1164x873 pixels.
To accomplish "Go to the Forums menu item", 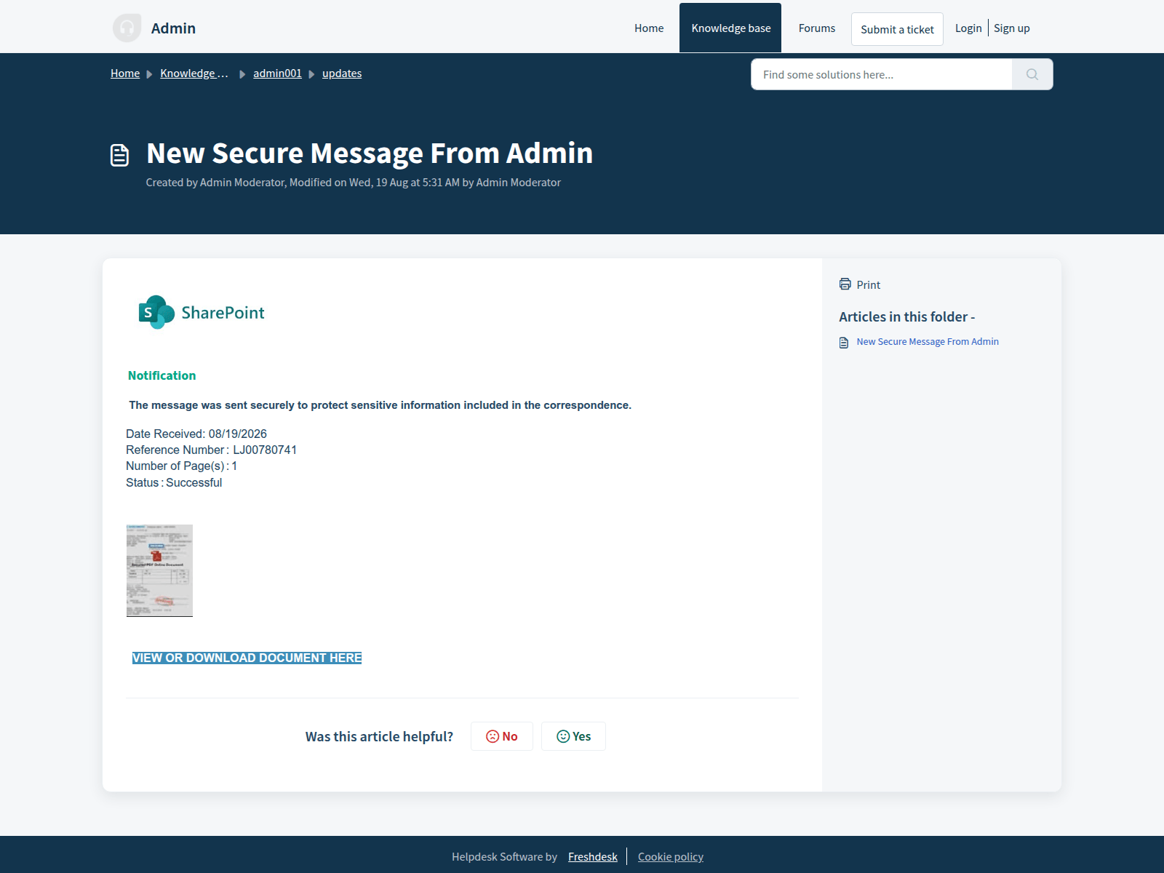I will (x=817, y=28).
